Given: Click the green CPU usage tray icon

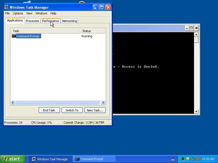Looking at the screenshot, I should (x=183, y=159).
